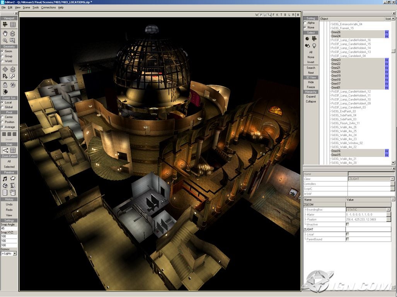This screenshot has height=297, width=397.
Task: Click the Snap Angle input field
Action: point(9,229)
